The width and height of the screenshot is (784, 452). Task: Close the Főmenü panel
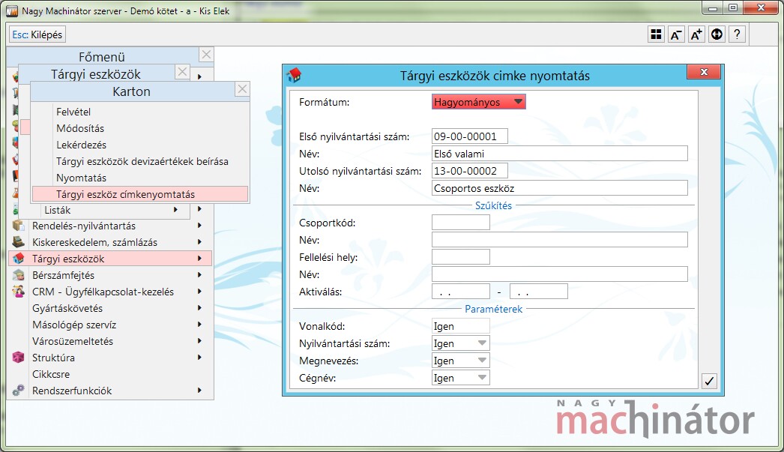coord(206,55)
